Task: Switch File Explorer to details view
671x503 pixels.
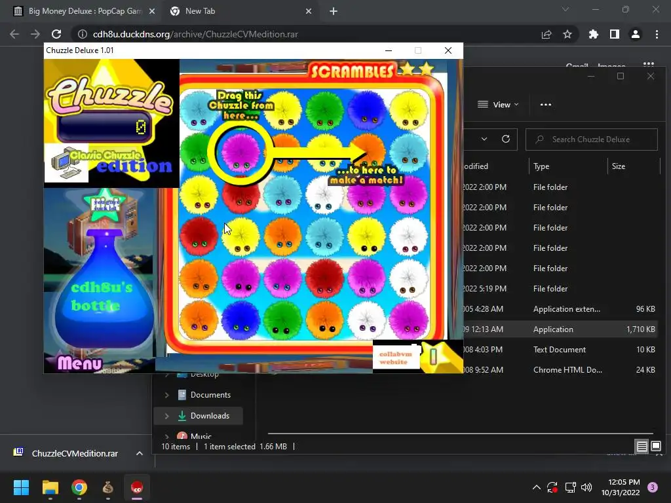Action: coord(642,447)
